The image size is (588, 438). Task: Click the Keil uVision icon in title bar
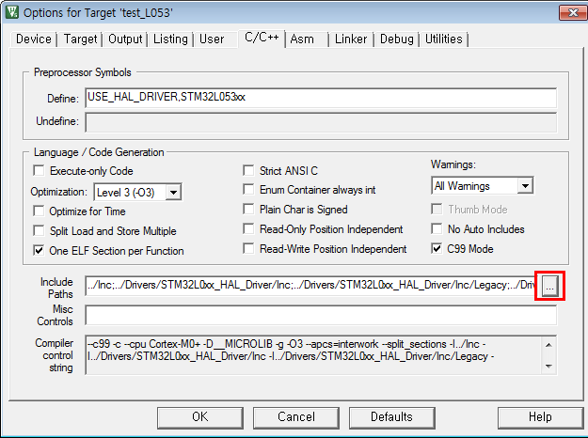(11, 12)
